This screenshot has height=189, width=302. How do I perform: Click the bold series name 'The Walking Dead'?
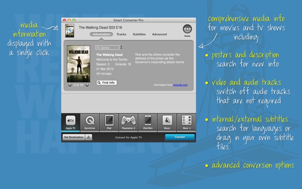click(x=109, y=55)
